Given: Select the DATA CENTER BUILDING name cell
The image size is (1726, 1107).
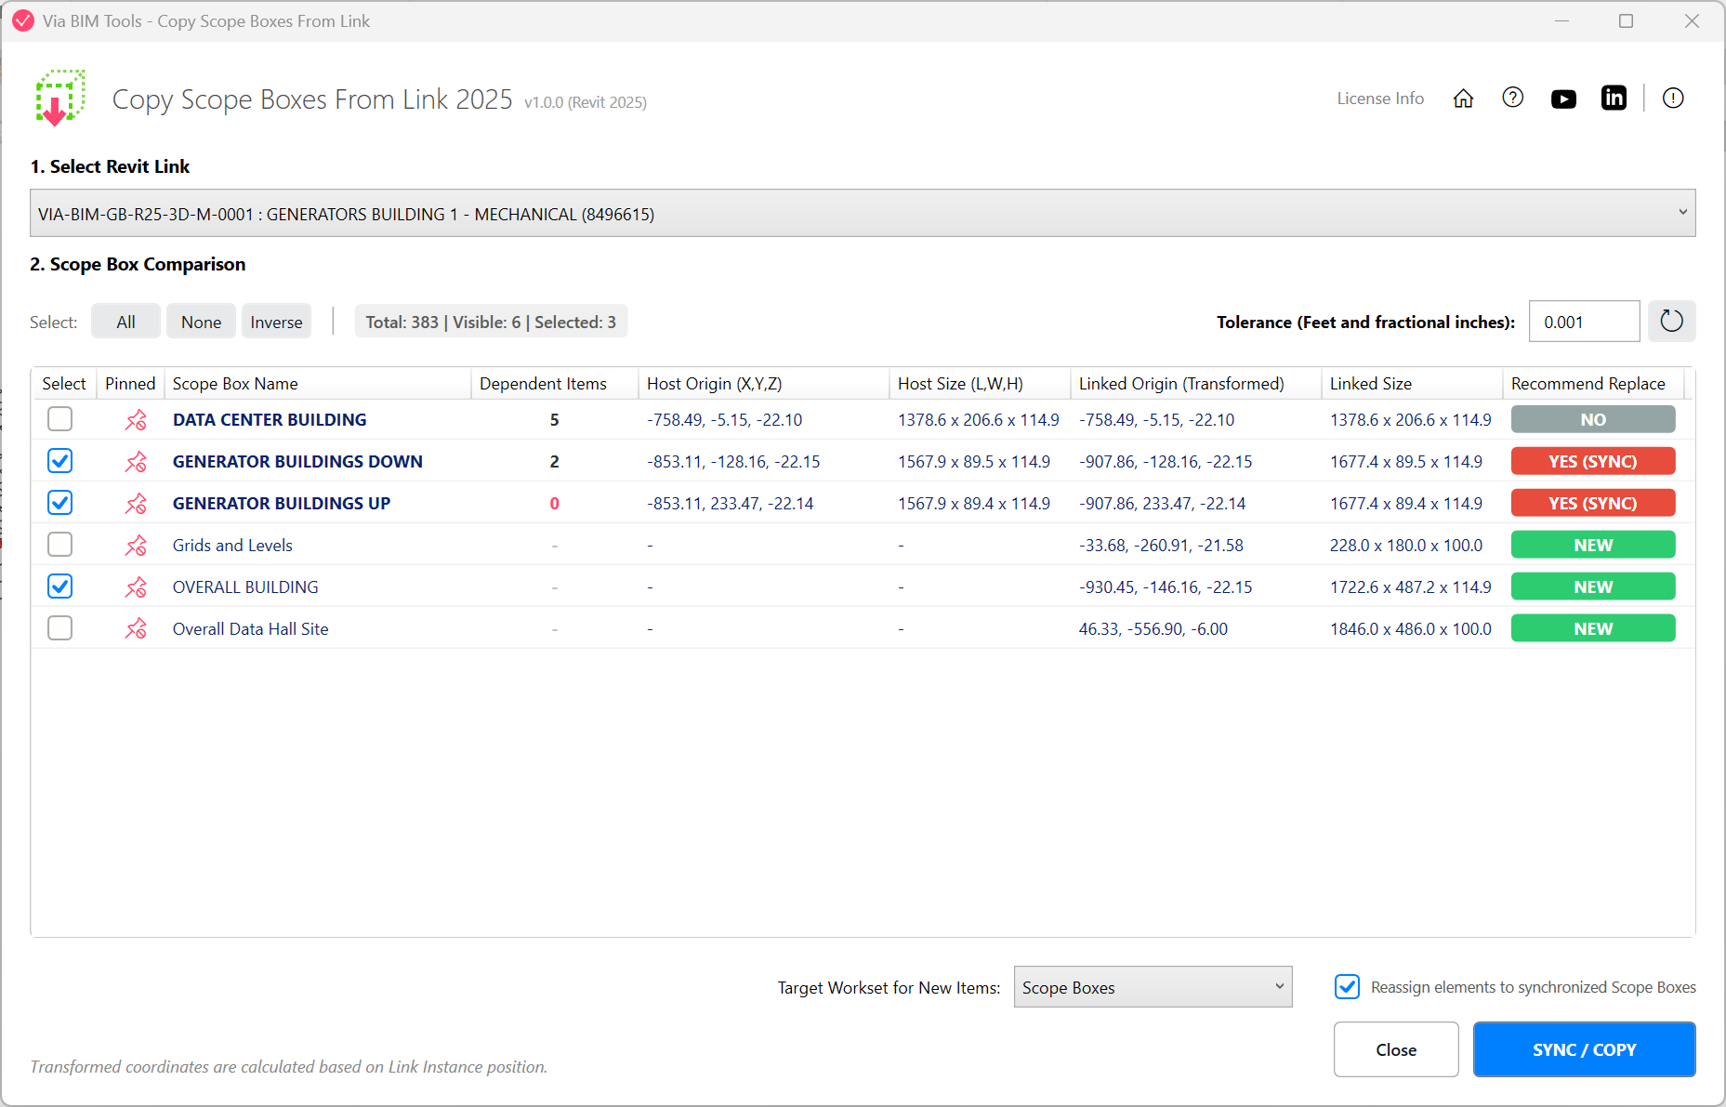Looking at the screenshot, I should click(270, 420).
